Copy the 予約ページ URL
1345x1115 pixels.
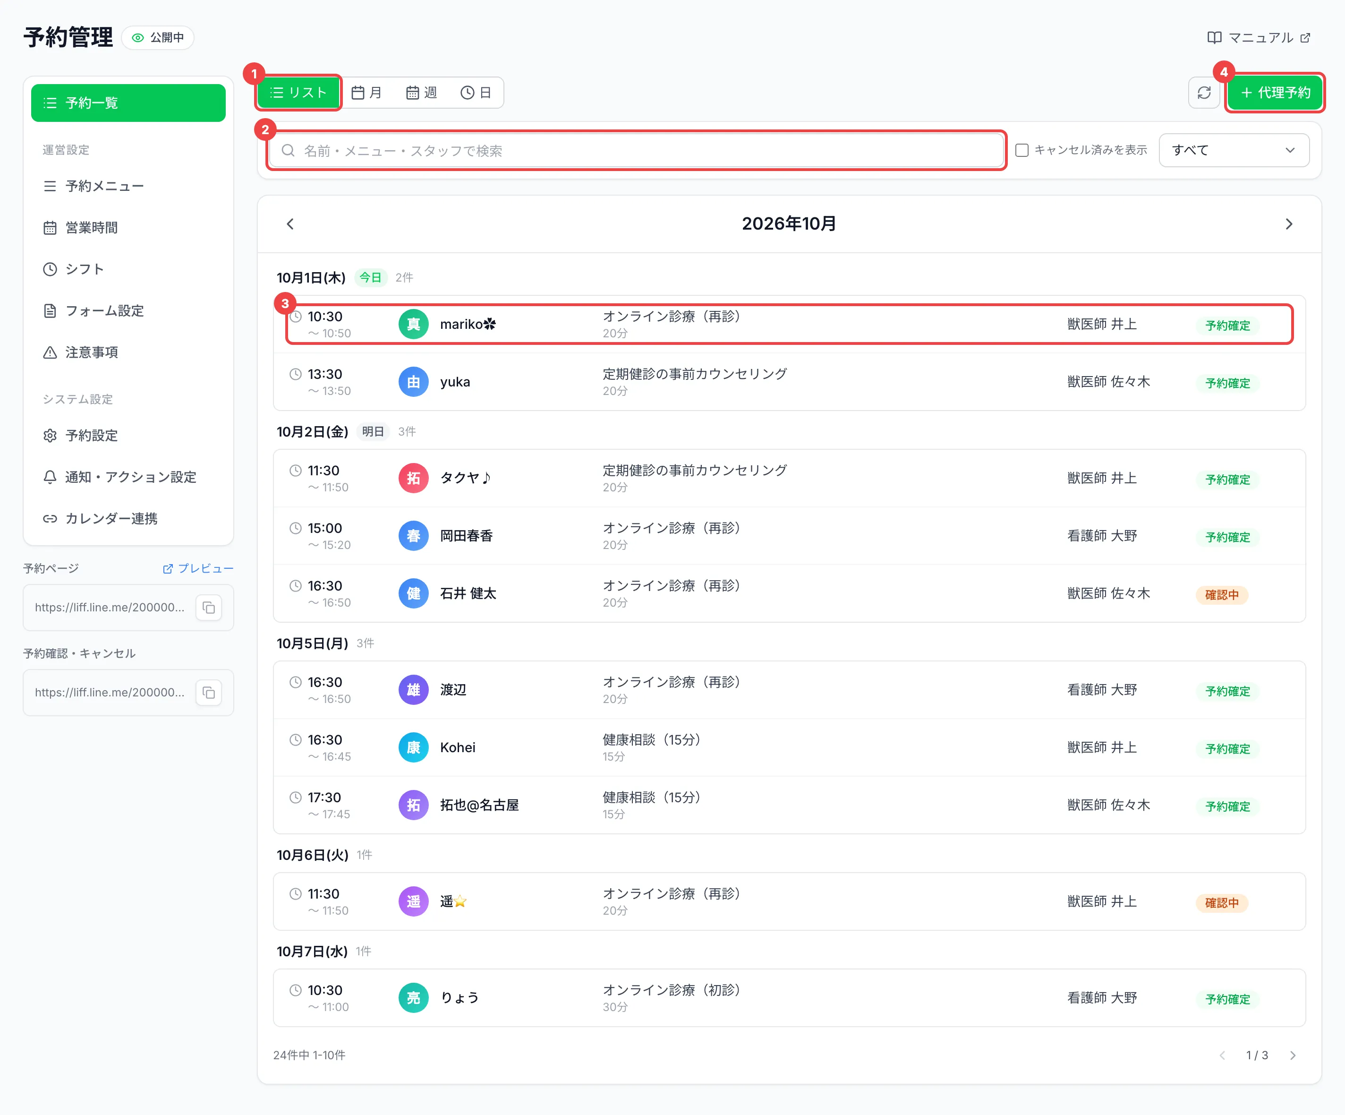point(209,608)
